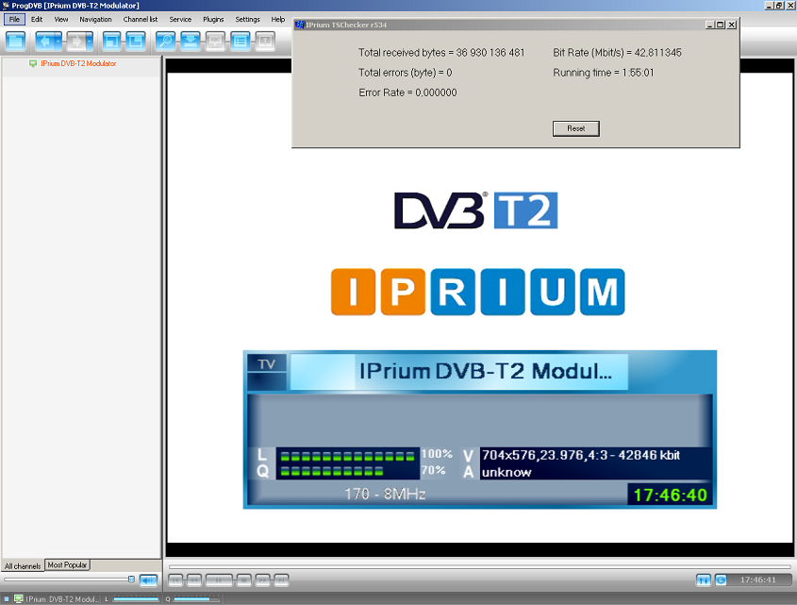Click the 170 - 8MHz frequency text
The width and height of the screenshot is (797, 605).
[385, 494]
